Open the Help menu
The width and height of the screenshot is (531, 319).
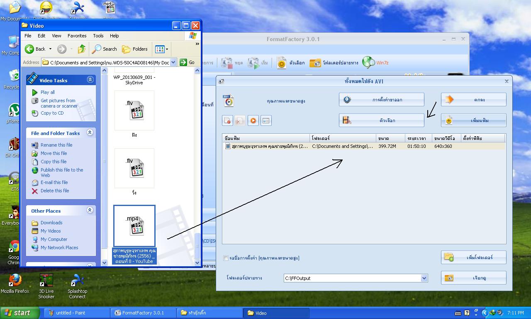tap(114, 36)
